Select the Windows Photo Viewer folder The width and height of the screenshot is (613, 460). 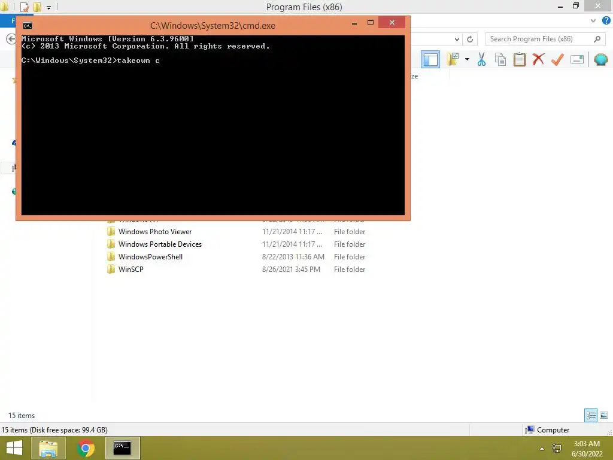click(155, 232)
